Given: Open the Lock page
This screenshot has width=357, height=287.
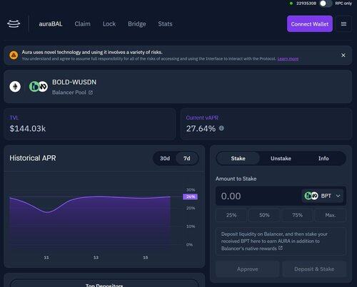Looking at the screenshot, I should pyautogui.click(x=109, y=24).
